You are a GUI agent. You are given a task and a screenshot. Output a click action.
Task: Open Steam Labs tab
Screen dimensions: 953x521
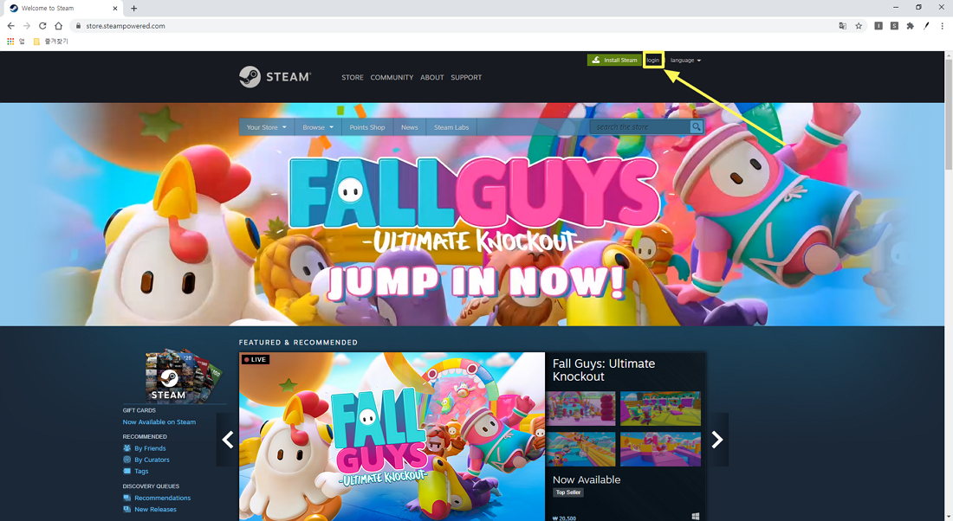point(451,127)
